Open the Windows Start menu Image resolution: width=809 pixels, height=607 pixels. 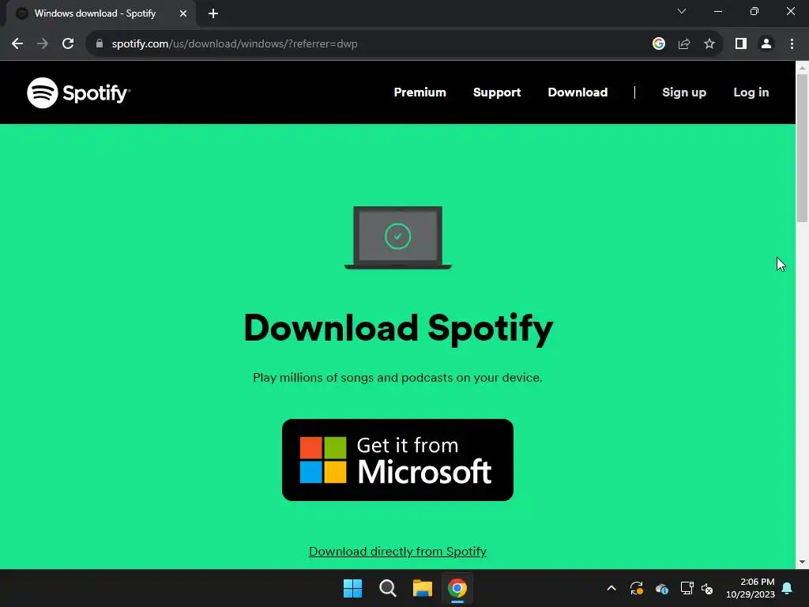click(353, 588)
